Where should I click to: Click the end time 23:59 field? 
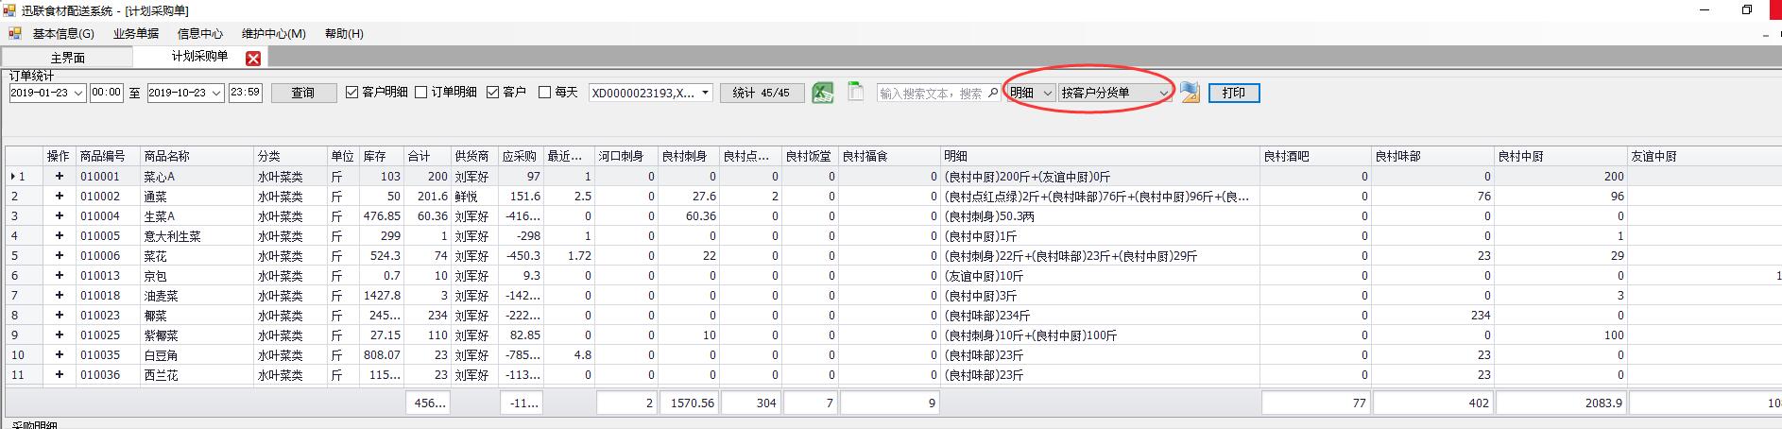point(246,93)
